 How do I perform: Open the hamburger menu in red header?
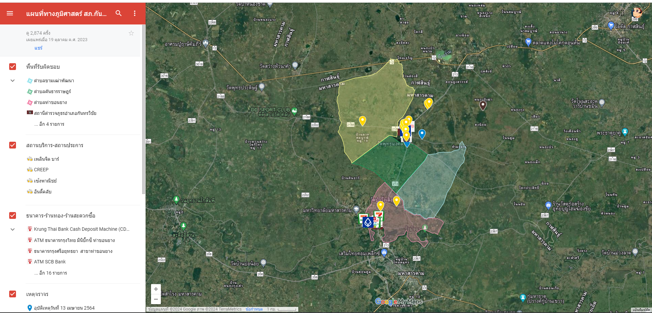[10, 13]
